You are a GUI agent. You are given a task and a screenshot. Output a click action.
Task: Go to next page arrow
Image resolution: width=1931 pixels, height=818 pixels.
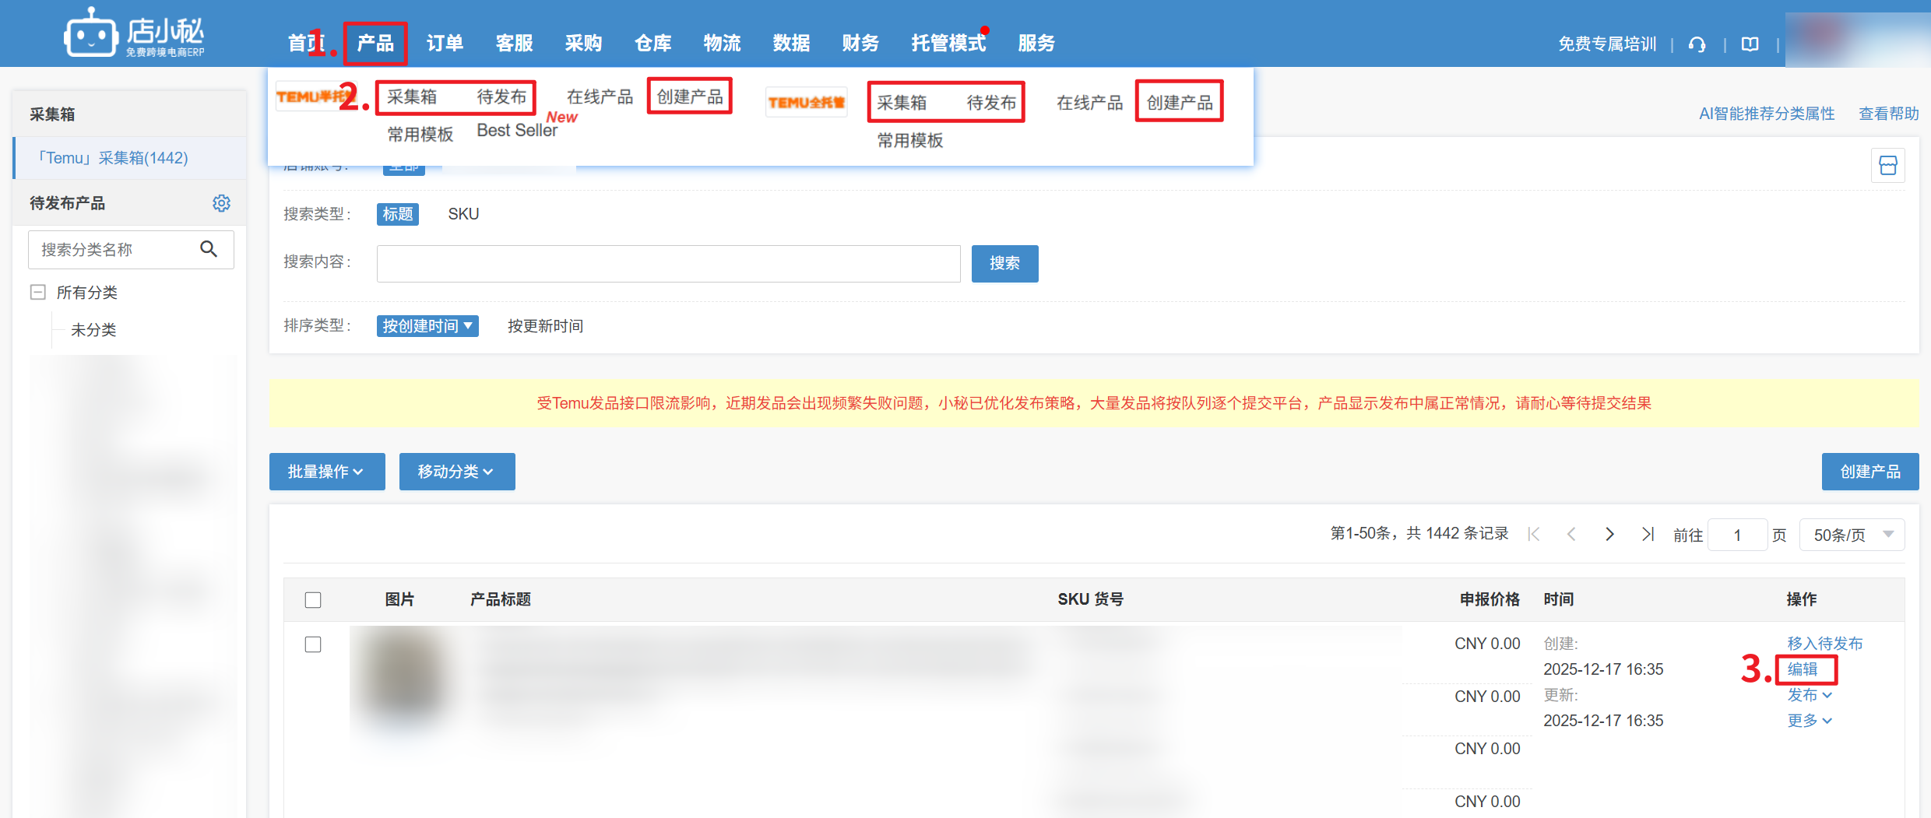pos(1609,534)
